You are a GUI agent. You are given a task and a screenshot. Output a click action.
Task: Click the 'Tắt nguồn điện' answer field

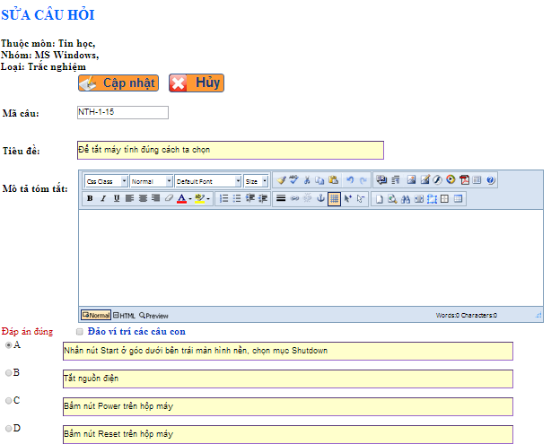pos(288,379)
